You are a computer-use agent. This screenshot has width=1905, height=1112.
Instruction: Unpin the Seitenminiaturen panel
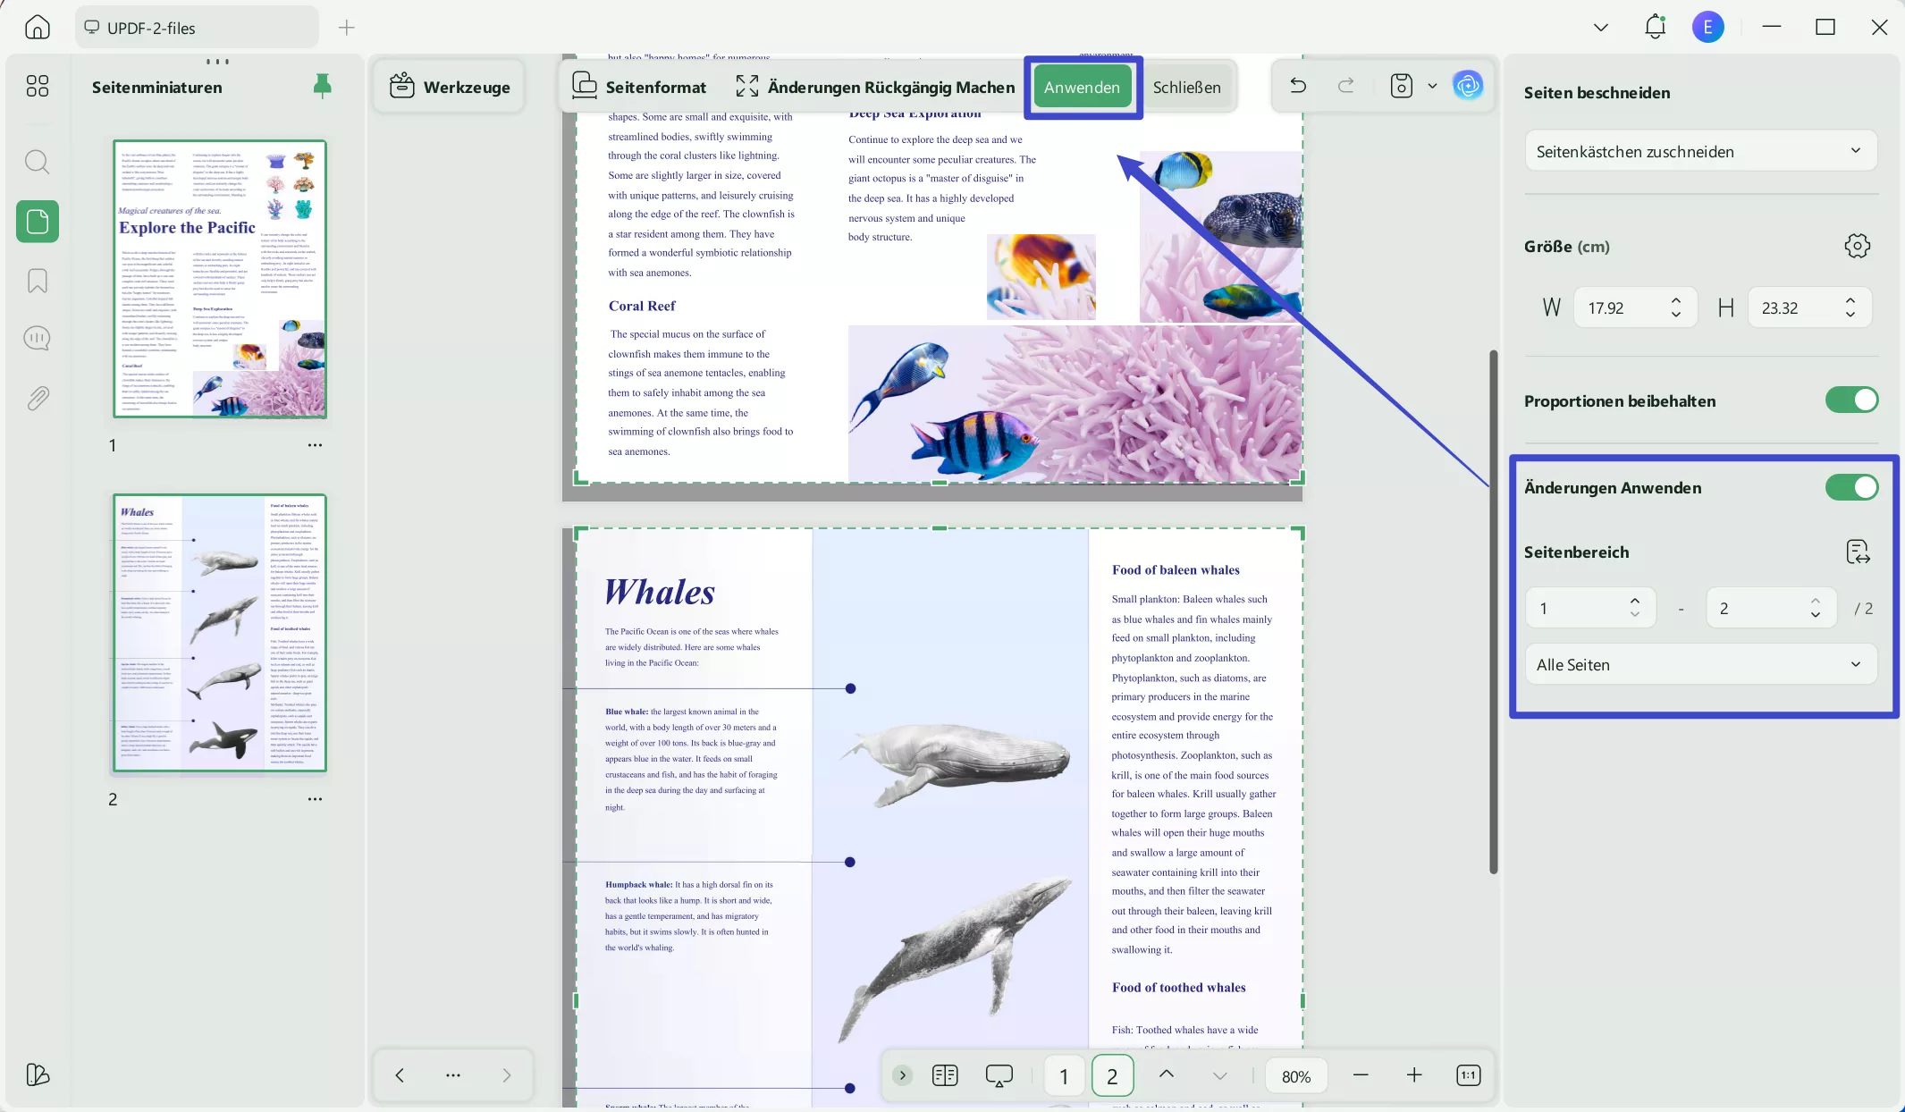point(323,86)
